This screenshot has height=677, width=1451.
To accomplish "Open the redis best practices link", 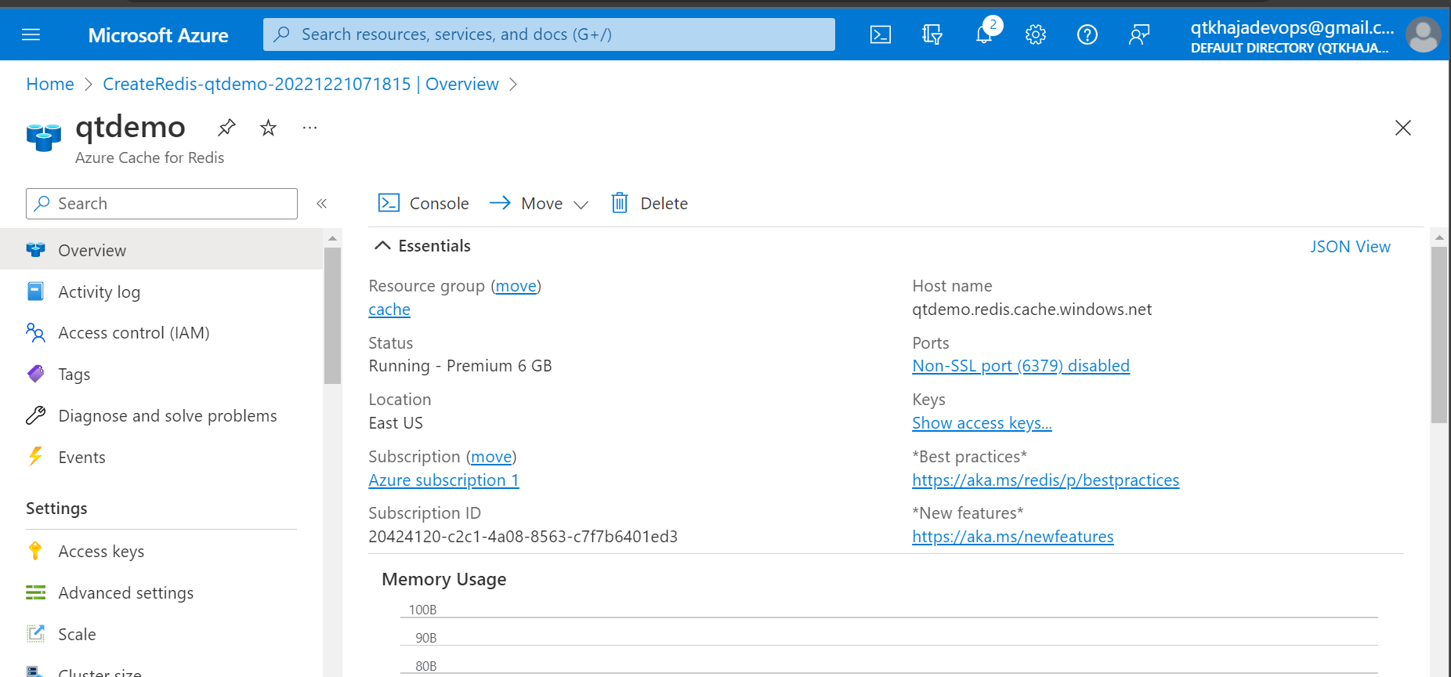I will point(1045,480).
